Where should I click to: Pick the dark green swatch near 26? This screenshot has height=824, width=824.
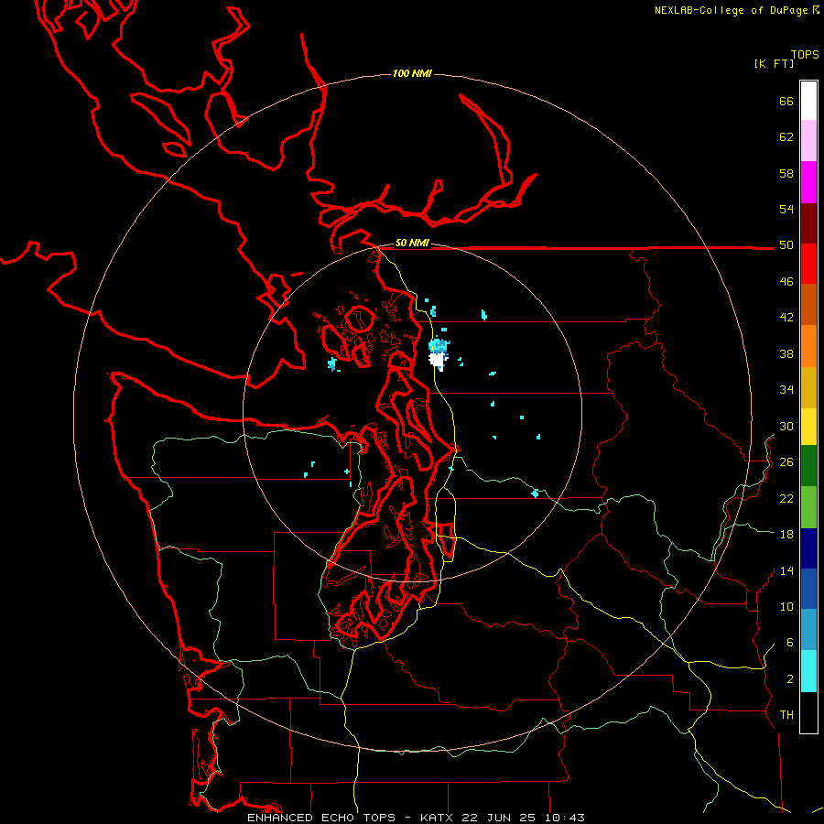coord(808,466)
